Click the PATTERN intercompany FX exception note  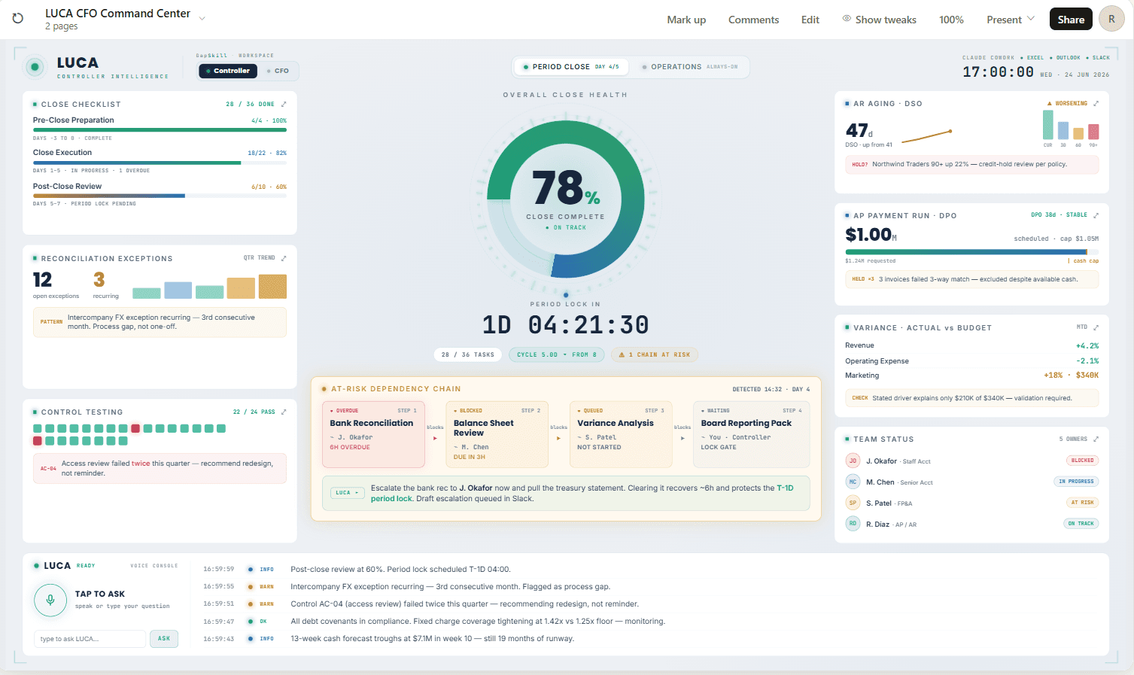pyautogui.click(x=160, y=322)
